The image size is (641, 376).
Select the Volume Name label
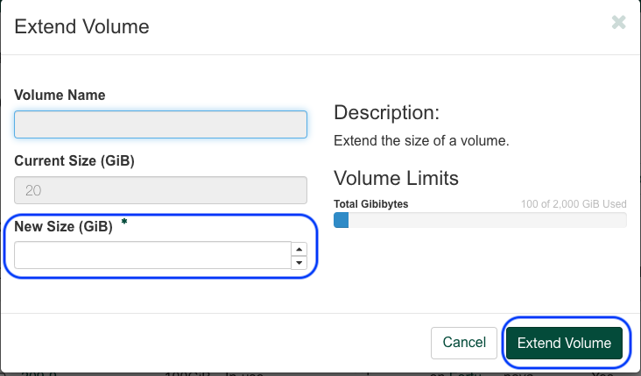pos(60,95)
